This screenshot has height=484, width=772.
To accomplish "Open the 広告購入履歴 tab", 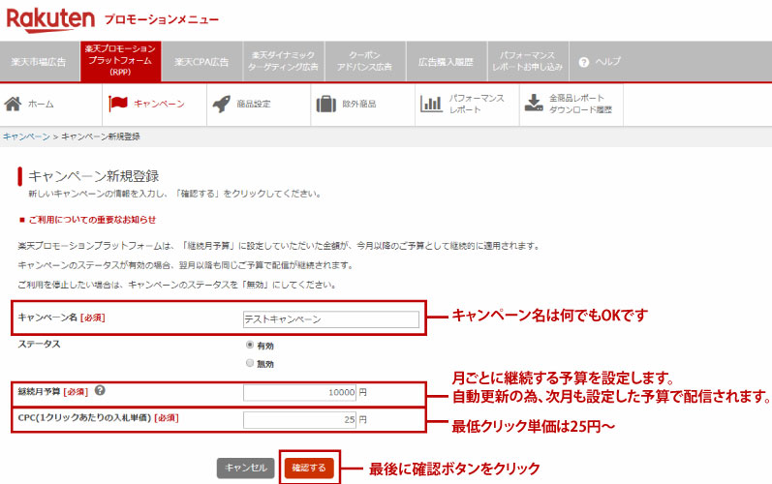I will coord(446,62).
